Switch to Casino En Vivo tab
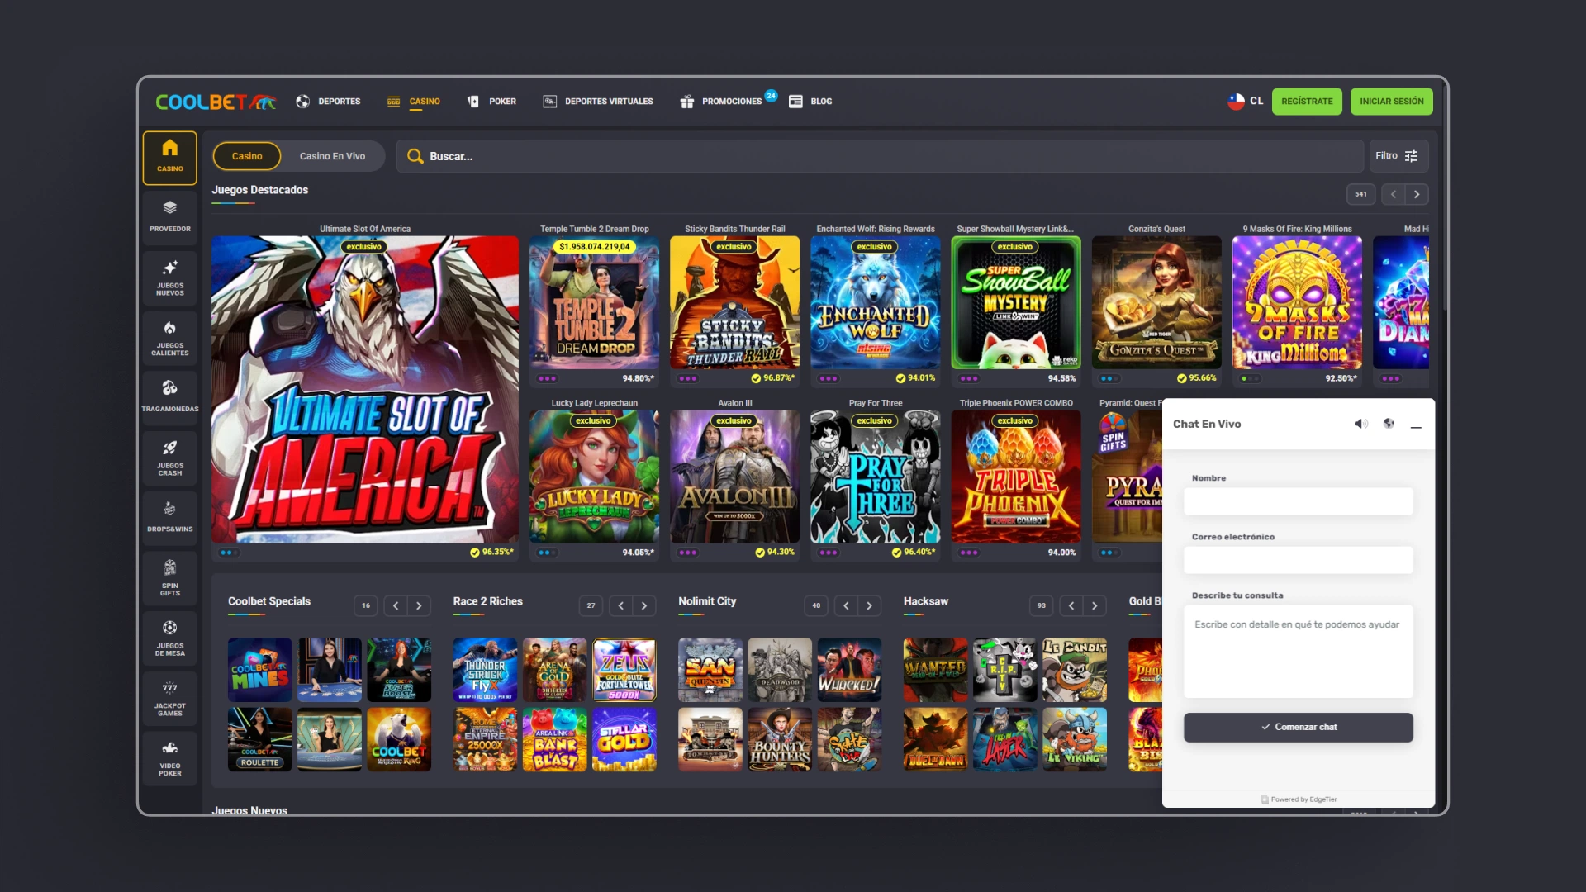 coord(332,156)
